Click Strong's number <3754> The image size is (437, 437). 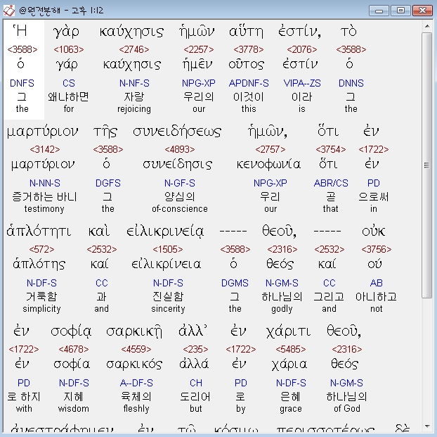pos(331,149)
